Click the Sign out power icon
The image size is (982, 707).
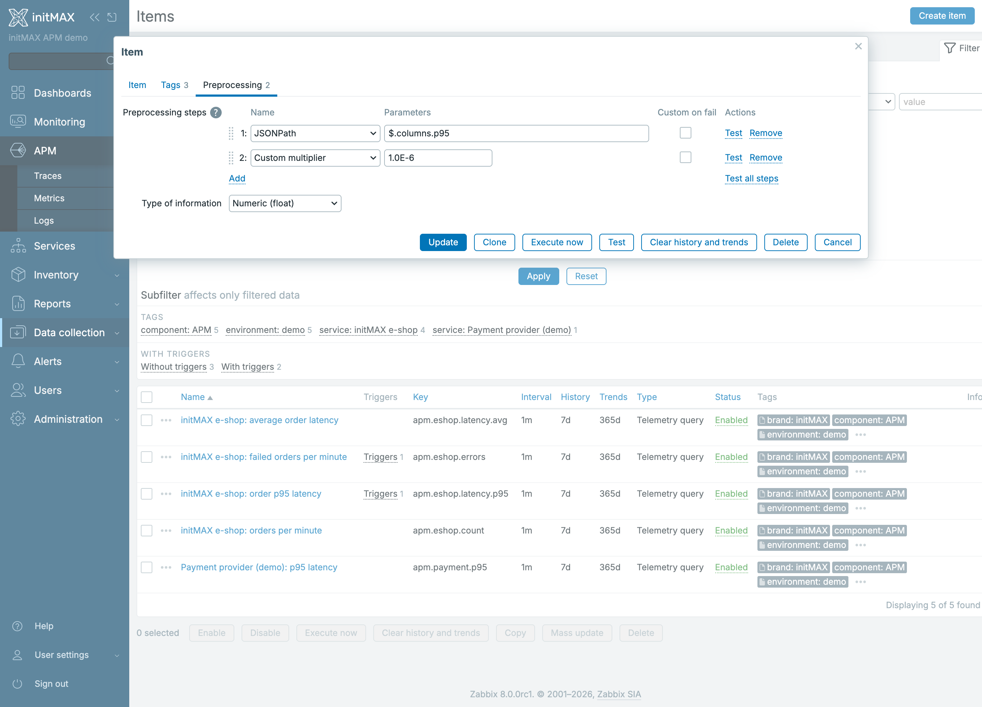[17, 684]
